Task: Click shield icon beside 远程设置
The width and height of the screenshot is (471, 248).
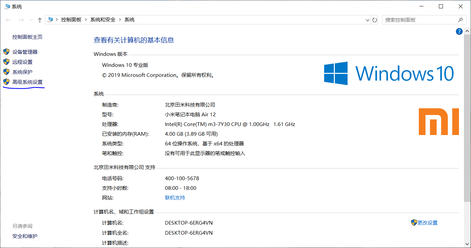Action: point(6,62)
